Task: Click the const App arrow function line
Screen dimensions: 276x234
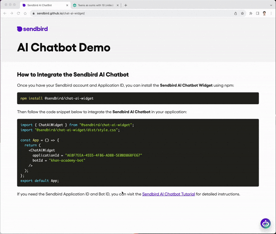Action: point(40,140)
